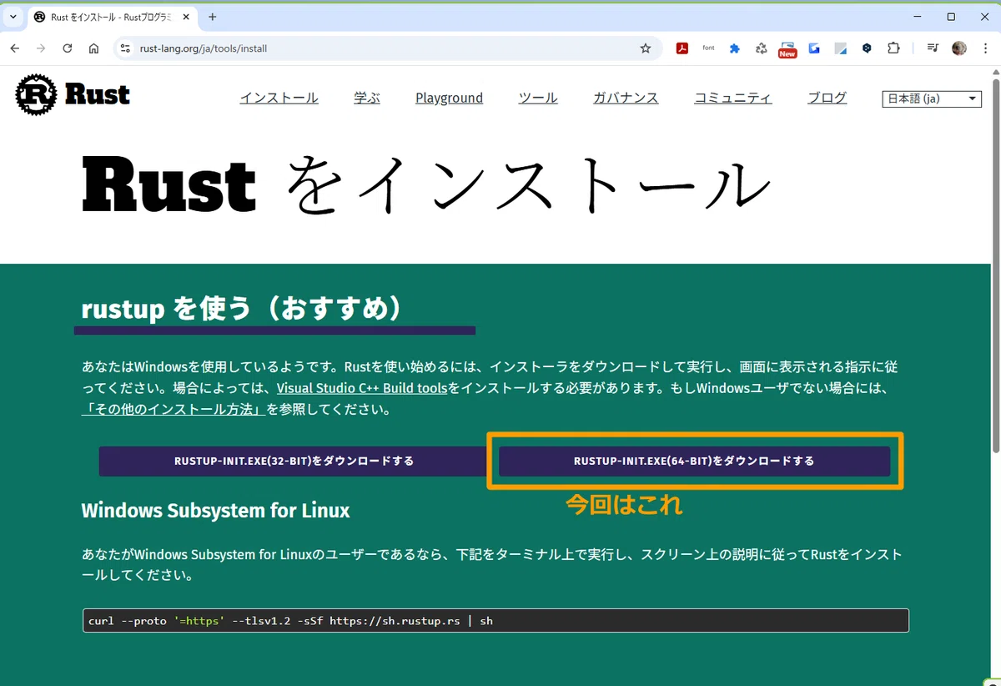Reload the page
Image resolution: width=1001 pixels, height=686 pixels.
click(68, 48)
